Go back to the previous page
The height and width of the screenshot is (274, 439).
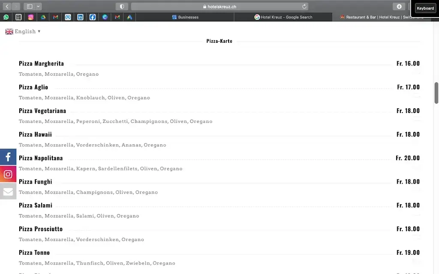(x=7, y=6)
